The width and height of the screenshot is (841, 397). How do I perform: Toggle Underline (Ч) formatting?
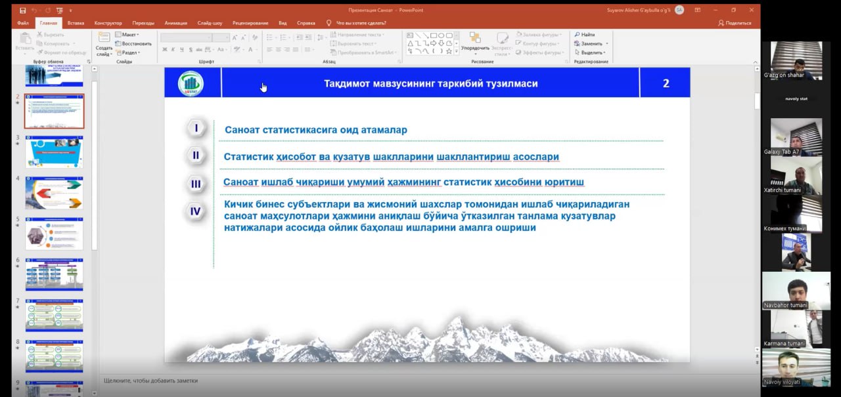point(182,50)
